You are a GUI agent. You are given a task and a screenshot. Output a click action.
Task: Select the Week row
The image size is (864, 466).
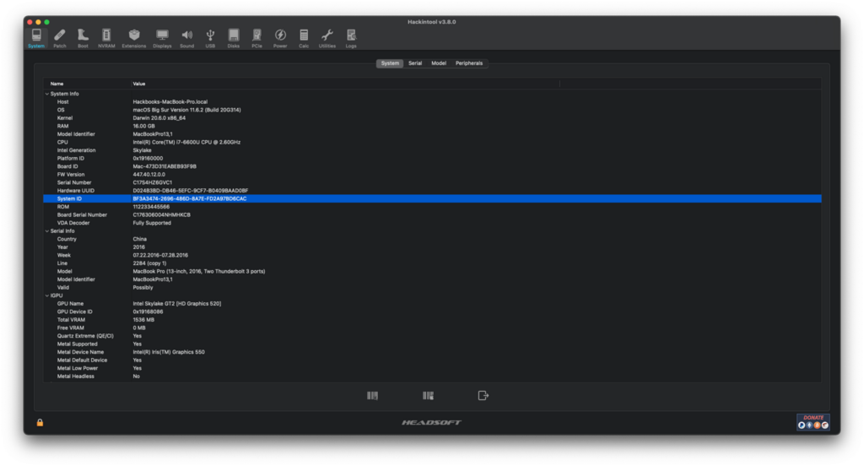(433, 255)
